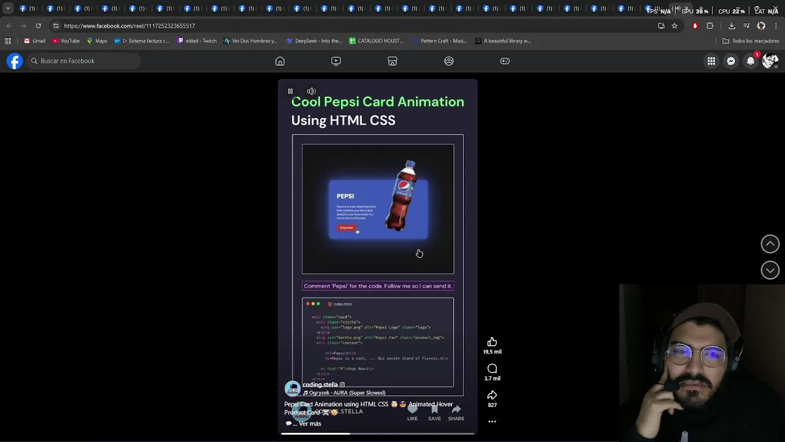
Task: Go to the next reel with down arrow
Action: pos(770,270)
